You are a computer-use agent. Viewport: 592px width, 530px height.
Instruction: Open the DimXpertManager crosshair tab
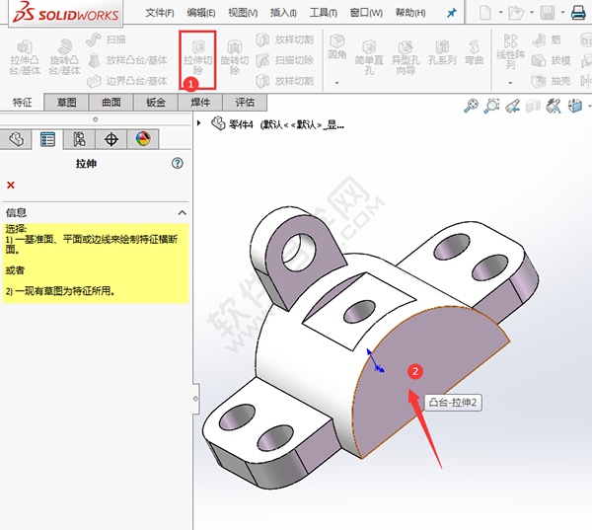pos(111,139)
